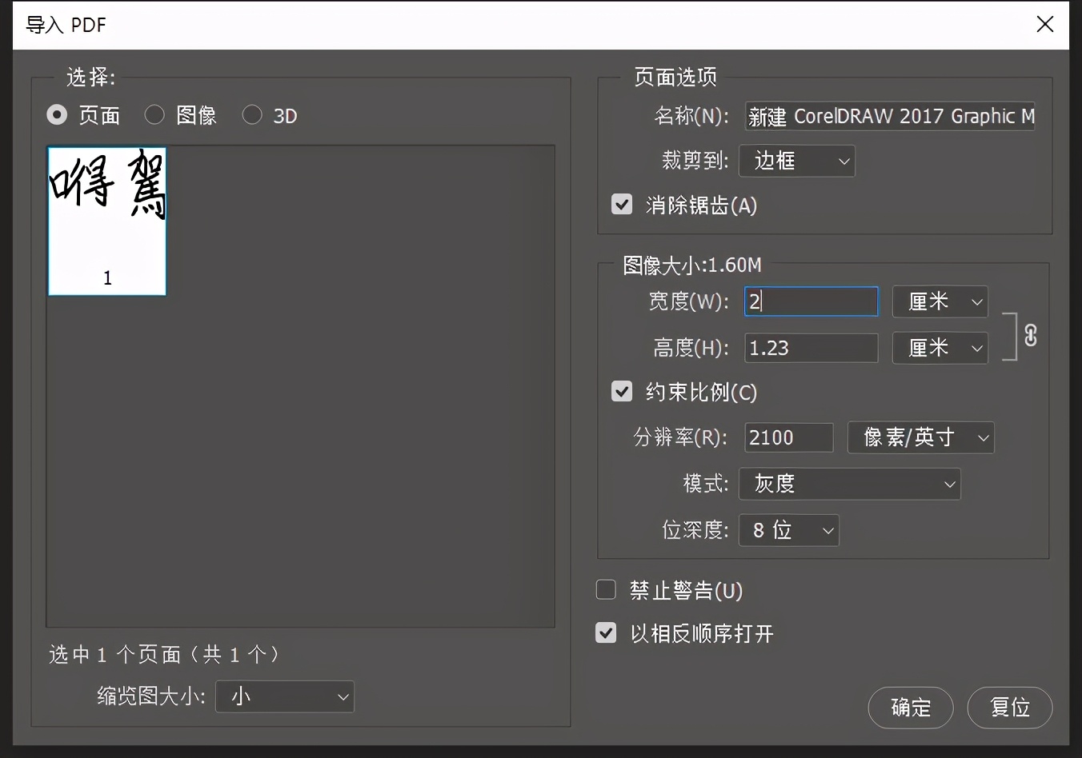
Task: Close the 导入 PDF dialog
Action: (x=1044, y=25)
